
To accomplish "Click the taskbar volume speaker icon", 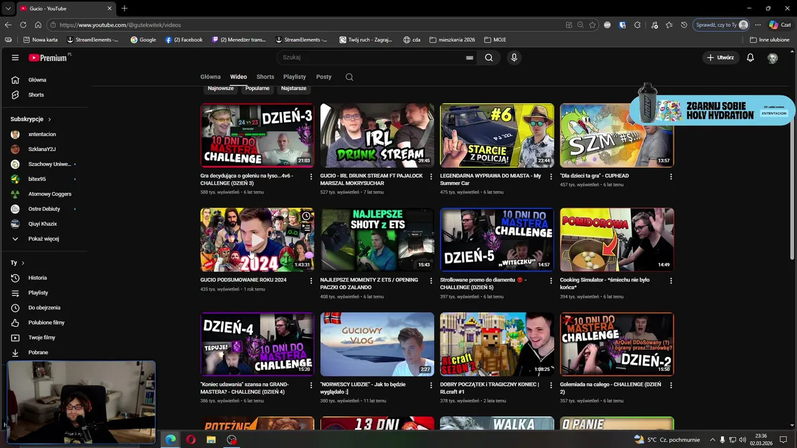I will [x=742, y=439].
